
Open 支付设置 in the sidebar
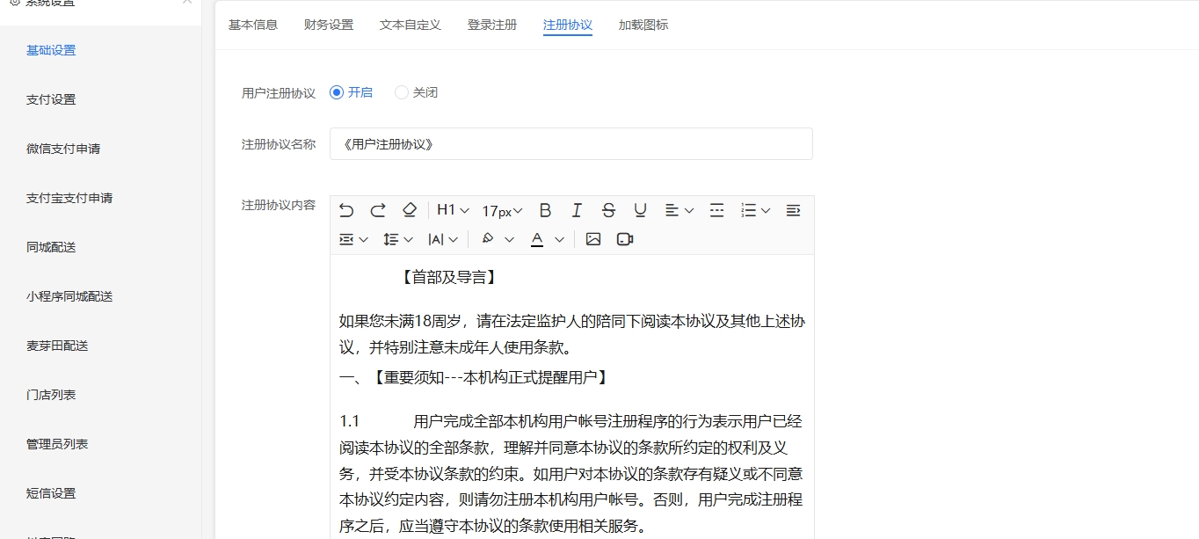[x=51, y=99]
